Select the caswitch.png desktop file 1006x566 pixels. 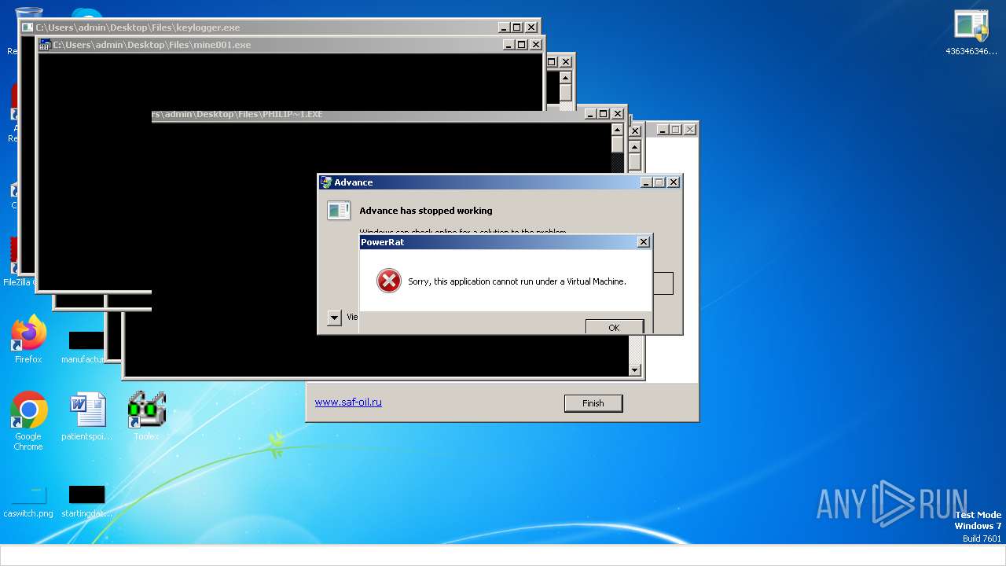(28, 502)
